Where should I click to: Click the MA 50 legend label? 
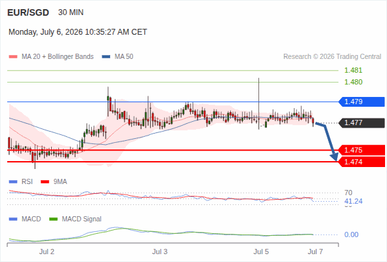124,57
